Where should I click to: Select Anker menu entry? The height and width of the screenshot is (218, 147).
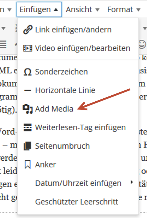tap(78, 164)
